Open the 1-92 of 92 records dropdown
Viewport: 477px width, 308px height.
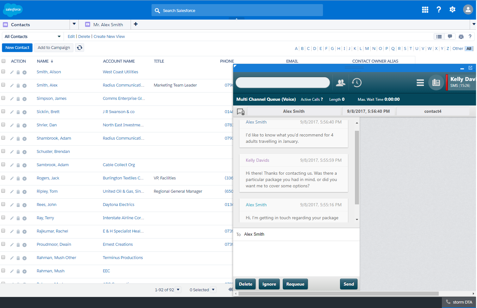tap(178, 290)
